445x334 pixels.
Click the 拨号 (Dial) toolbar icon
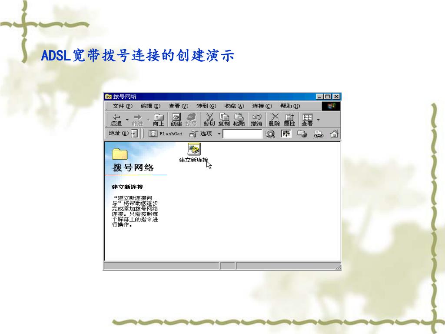(191, 120)
